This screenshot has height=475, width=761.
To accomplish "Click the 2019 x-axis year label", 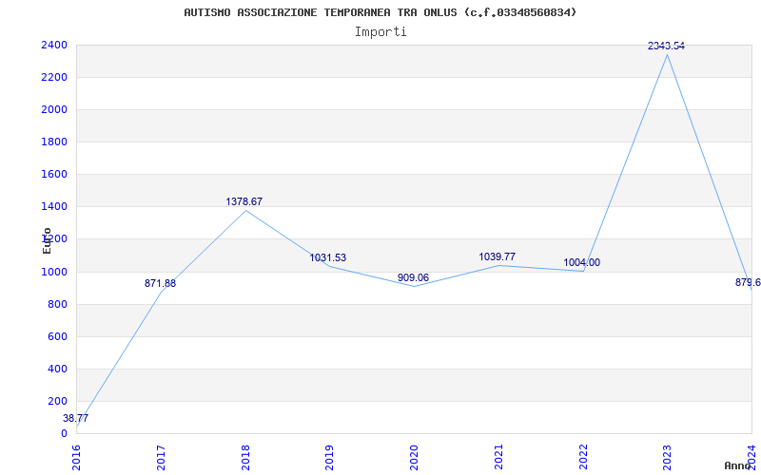I will [x=330, y=457].
